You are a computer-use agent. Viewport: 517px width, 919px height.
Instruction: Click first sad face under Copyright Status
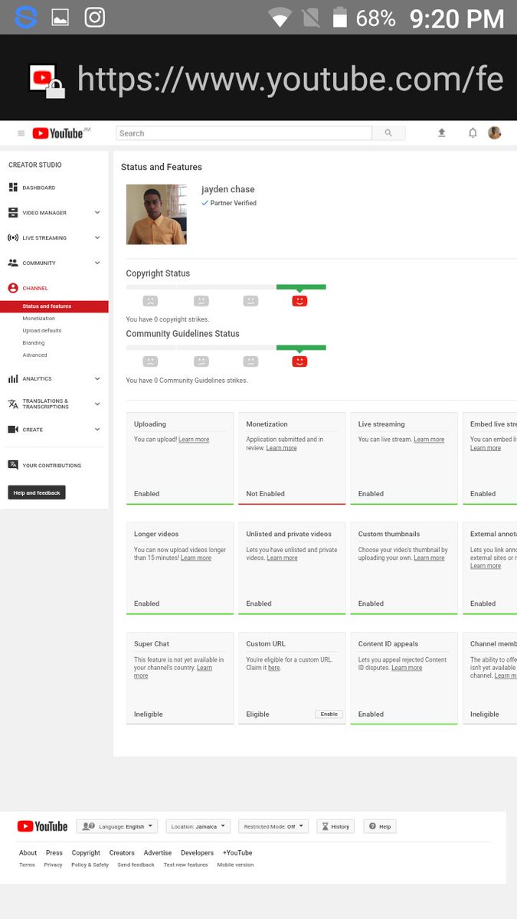tap(151, 301)
